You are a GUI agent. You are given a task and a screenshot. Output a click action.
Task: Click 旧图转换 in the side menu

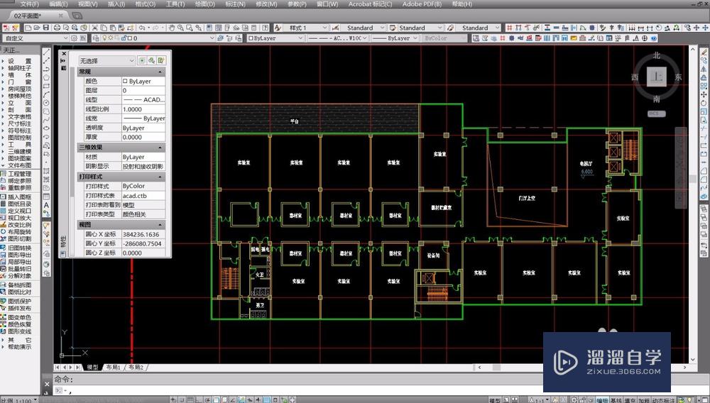(x=19, y=248)
